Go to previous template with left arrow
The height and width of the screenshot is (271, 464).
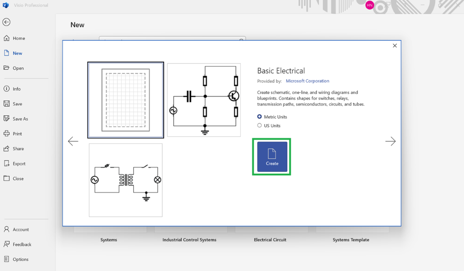tap(73, 141)
